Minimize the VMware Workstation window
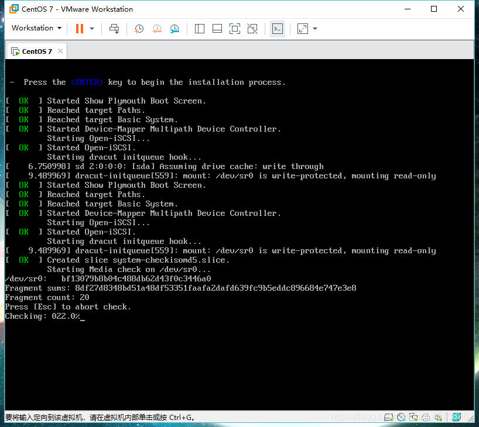Screen dimensions: 479x427 407,9
